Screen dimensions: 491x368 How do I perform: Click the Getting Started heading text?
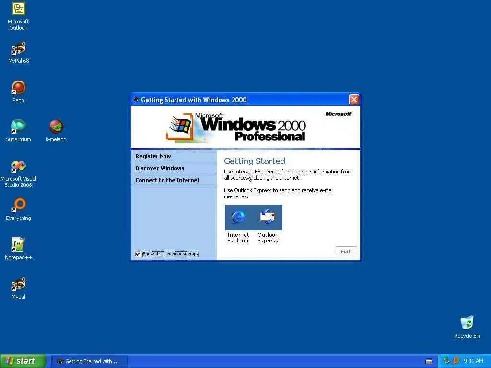coord(255,161)
